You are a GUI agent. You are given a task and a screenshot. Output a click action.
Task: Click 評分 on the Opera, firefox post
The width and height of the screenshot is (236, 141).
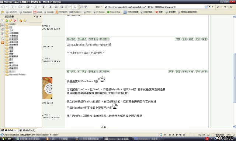pos(198,39)
